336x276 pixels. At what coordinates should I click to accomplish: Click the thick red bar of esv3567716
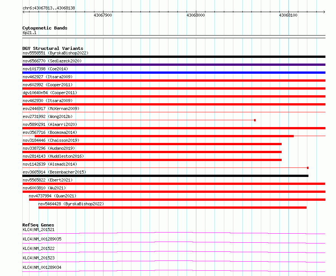point(164,136)
